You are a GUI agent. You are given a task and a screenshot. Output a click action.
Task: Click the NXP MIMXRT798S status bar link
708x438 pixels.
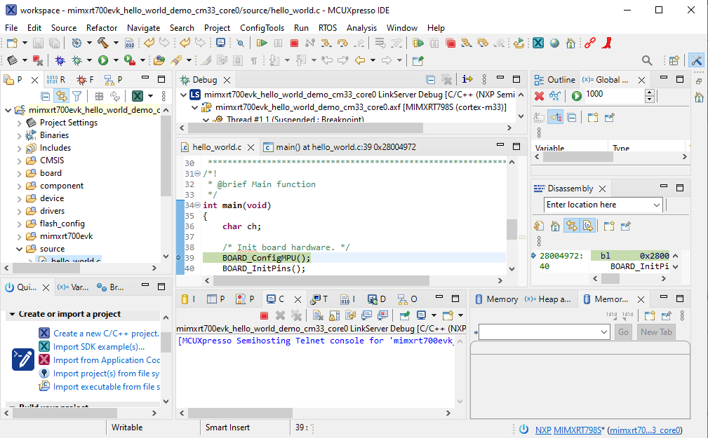[568, 430]
